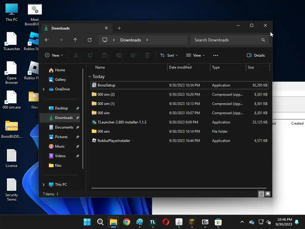Close the Downloads tab
This screenshot has height=229, width=305.
click(x=106, y=28)
